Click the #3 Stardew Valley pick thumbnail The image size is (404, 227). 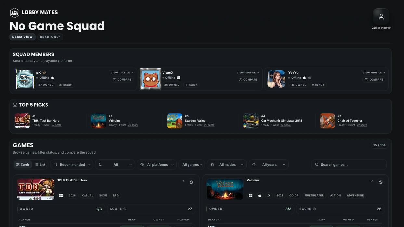pos(175,121)
